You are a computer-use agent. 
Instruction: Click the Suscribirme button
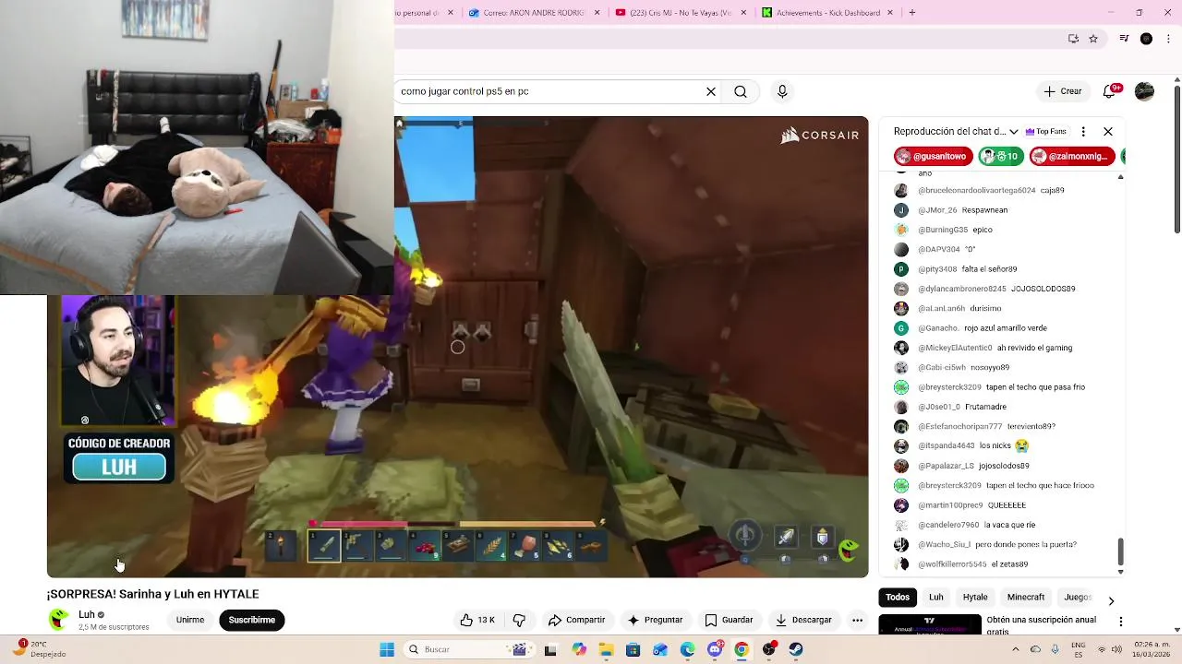[252, 620]
